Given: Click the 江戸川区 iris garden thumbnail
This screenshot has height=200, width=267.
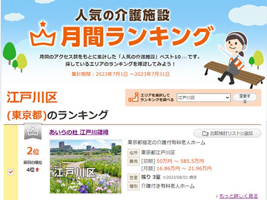Looking at the screenshot, I should [x=86, y=166].
